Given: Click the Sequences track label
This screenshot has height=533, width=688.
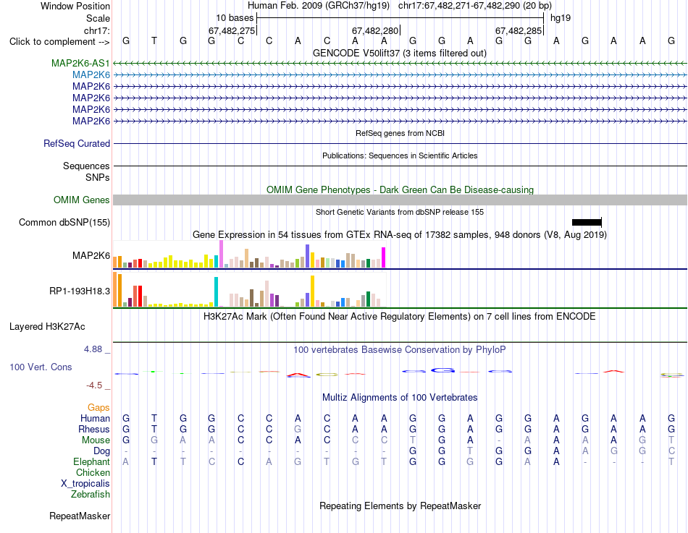Looking at the screenshot, I should point(86,166).
